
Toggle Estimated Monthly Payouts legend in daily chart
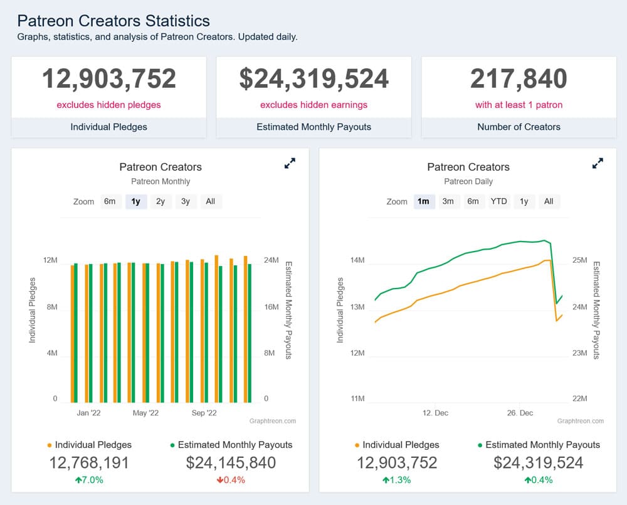point(539,445)
